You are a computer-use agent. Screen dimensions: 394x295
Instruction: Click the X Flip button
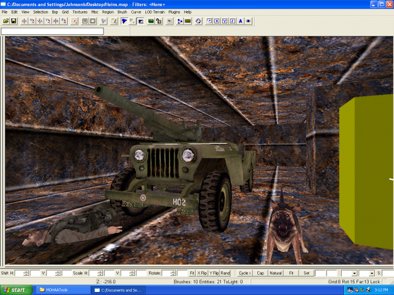click(x=202, y=273)
